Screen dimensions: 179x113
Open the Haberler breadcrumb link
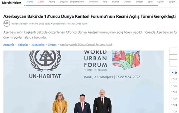(23, 45)
